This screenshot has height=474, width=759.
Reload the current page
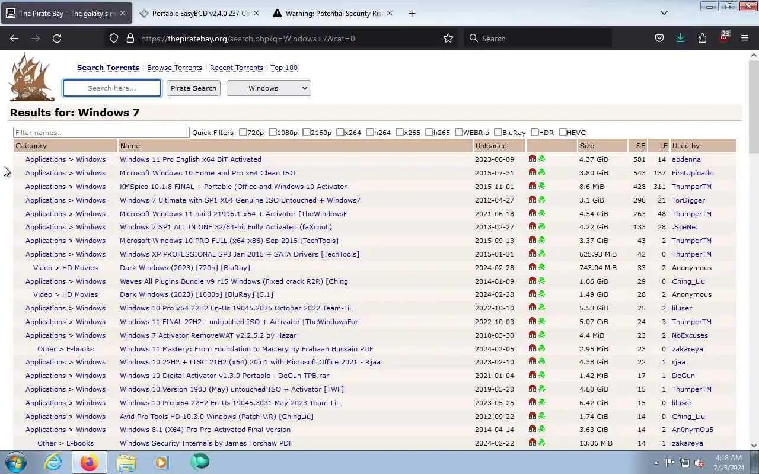tap(57, 38)
